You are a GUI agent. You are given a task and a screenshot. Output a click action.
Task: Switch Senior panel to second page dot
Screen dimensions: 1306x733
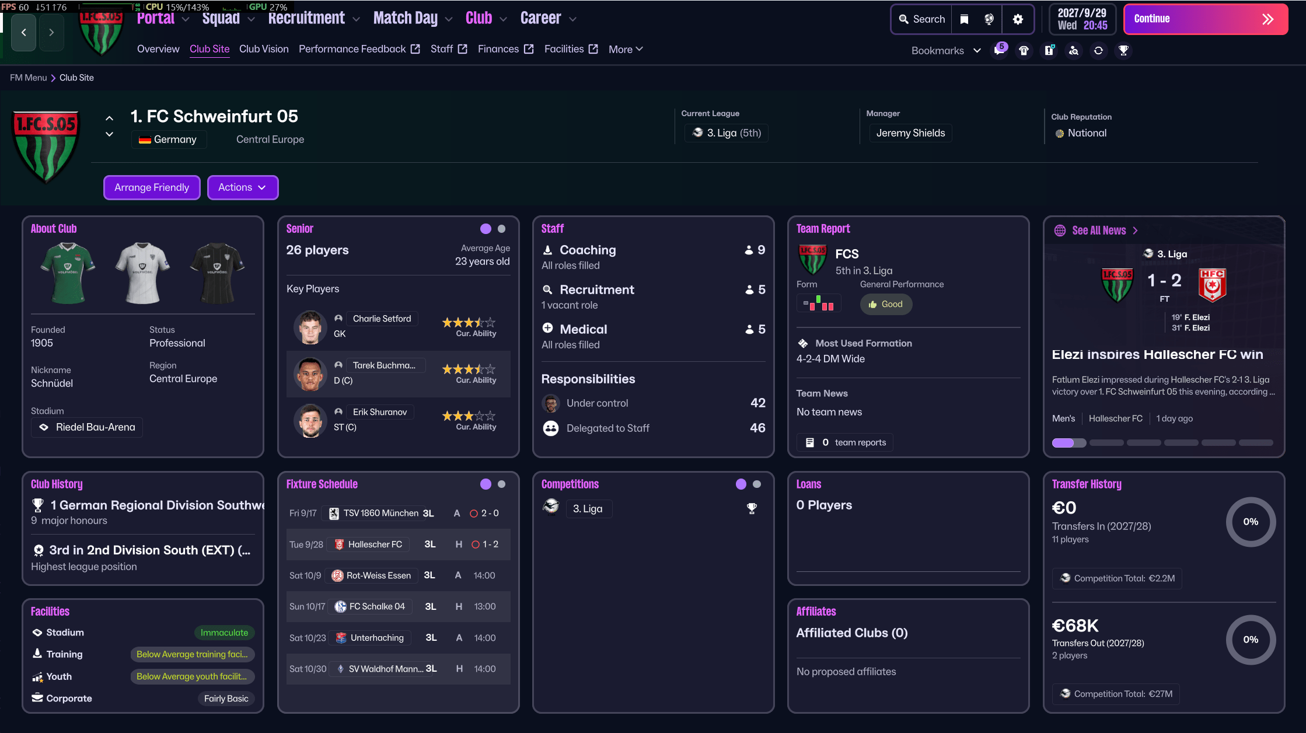(501, 229)
